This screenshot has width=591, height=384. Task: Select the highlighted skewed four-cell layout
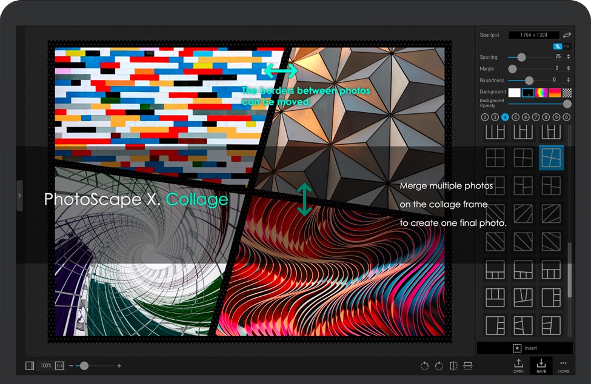pos(551,157)
